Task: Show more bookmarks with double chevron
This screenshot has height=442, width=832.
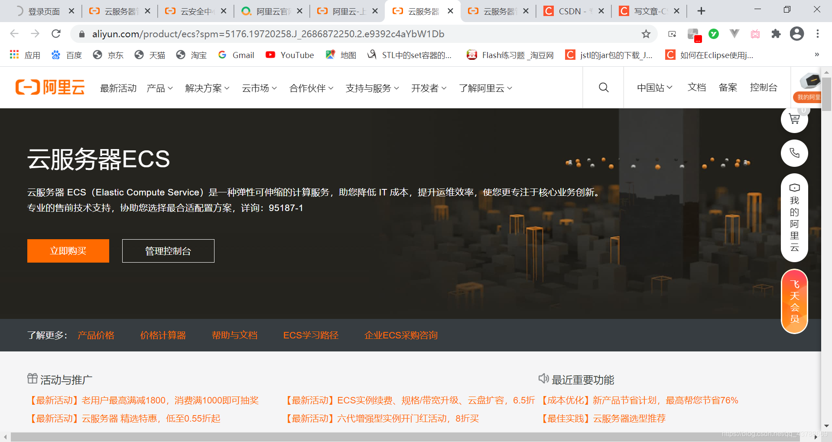Action: 817,55
